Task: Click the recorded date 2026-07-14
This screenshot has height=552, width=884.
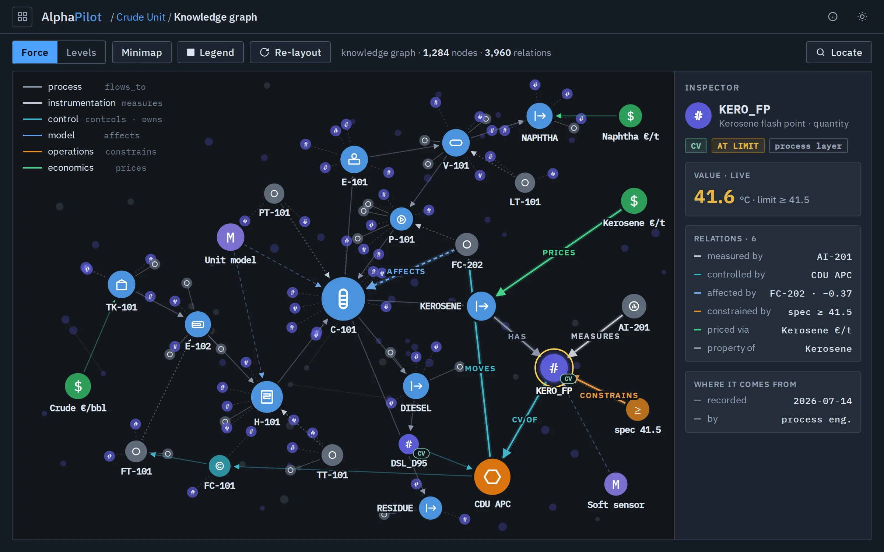Action: 822,401
